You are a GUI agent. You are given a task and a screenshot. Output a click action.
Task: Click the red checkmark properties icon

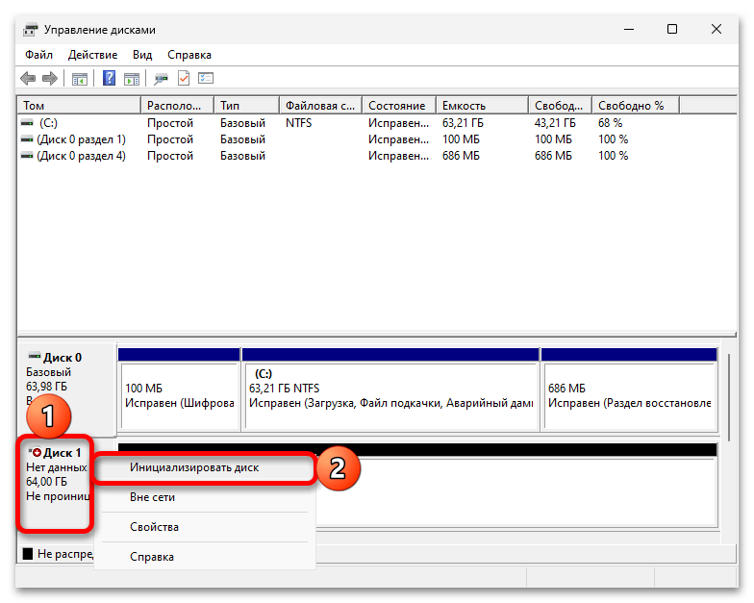click(x=184, y=78)
